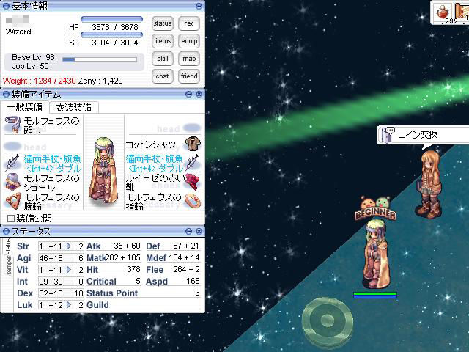This screenshot has width=469, height=352.
Task: Open the skill list button
Action: pos(163,59)
